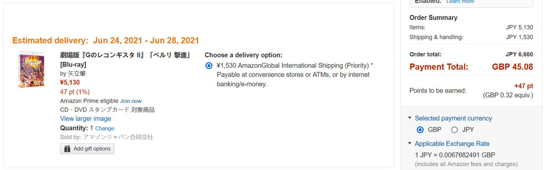Click the ¥5,130 item price
The width and height of the screenshot is (544, 170).
[70, 82]
